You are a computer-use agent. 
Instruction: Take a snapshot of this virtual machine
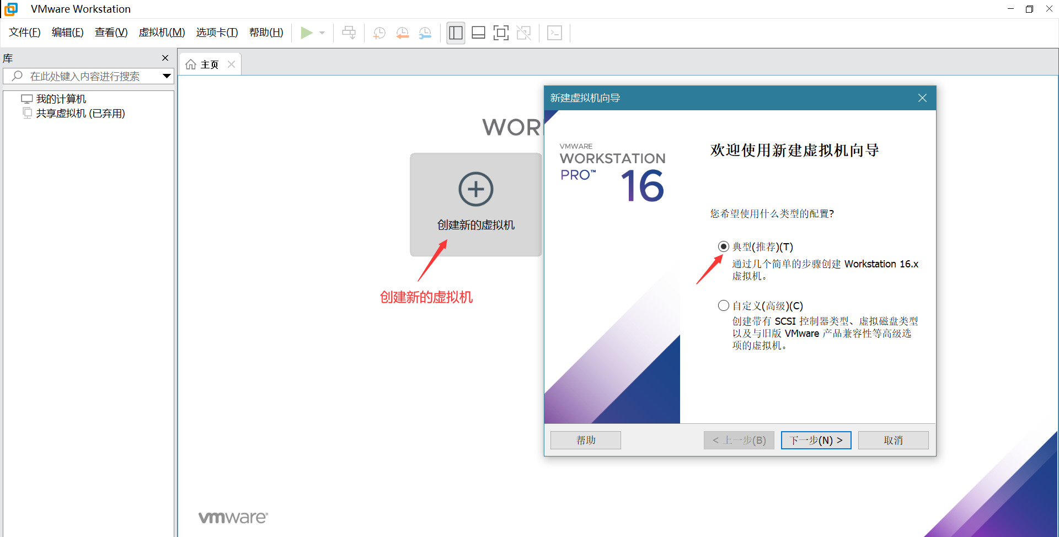pyautogui.click(x=379, y=33)
